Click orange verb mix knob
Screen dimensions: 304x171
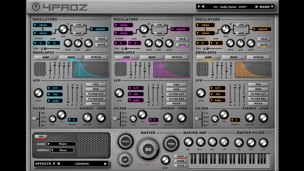[263, 117]
